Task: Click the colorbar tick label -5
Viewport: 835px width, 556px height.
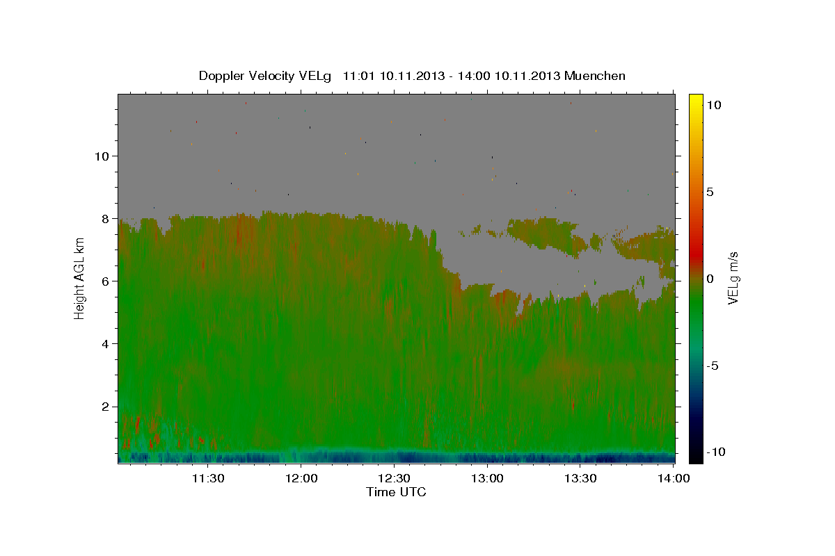Action: pos(713,366)
